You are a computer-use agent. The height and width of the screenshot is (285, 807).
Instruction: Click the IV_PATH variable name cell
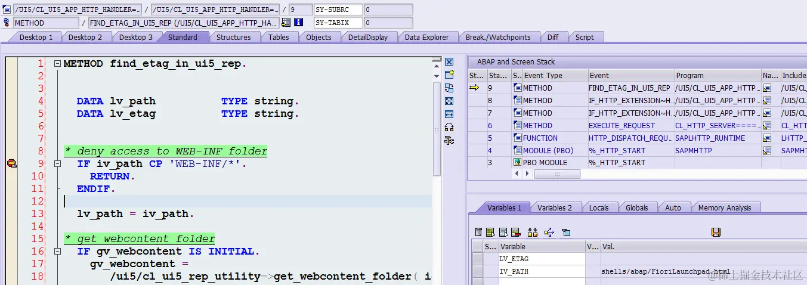pos(542,271)
